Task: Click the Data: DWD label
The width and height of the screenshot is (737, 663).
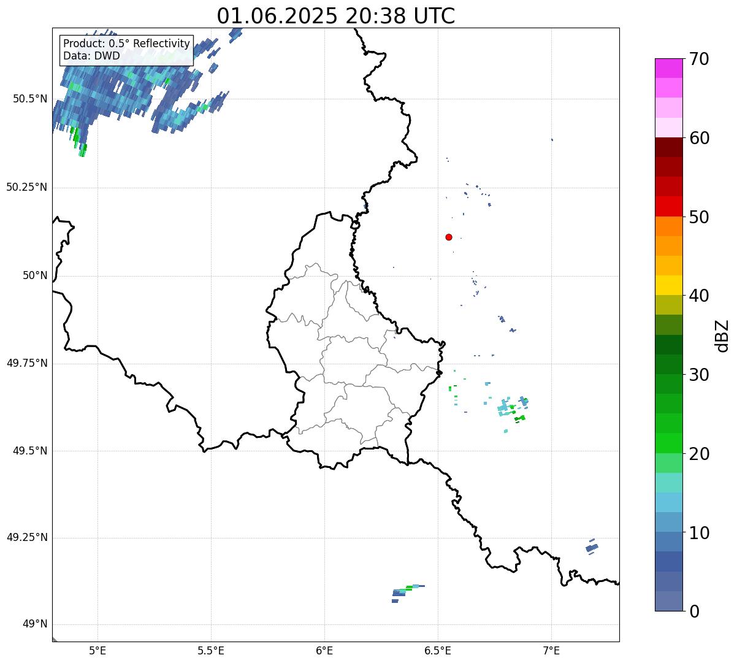Action: pos(91,56)
